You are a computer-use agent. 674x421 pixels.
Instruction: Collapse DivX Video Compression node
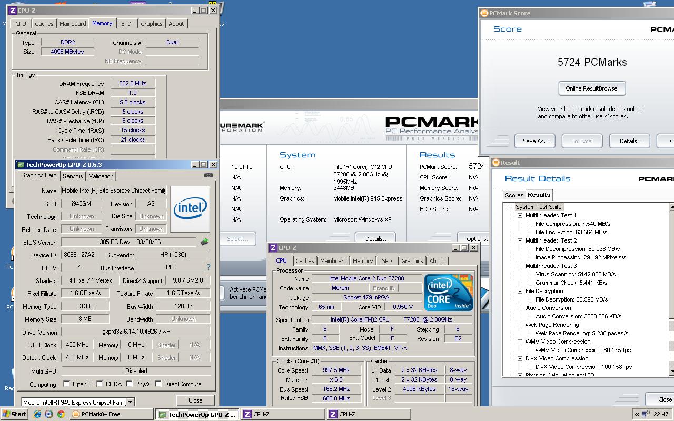(520, 358)
